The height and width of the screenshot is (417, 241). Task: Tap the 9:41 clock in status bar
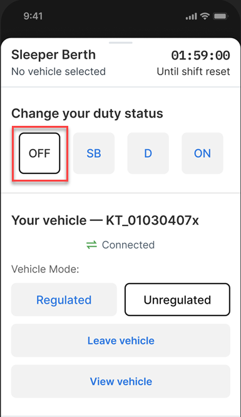click(x=33, y=16)
